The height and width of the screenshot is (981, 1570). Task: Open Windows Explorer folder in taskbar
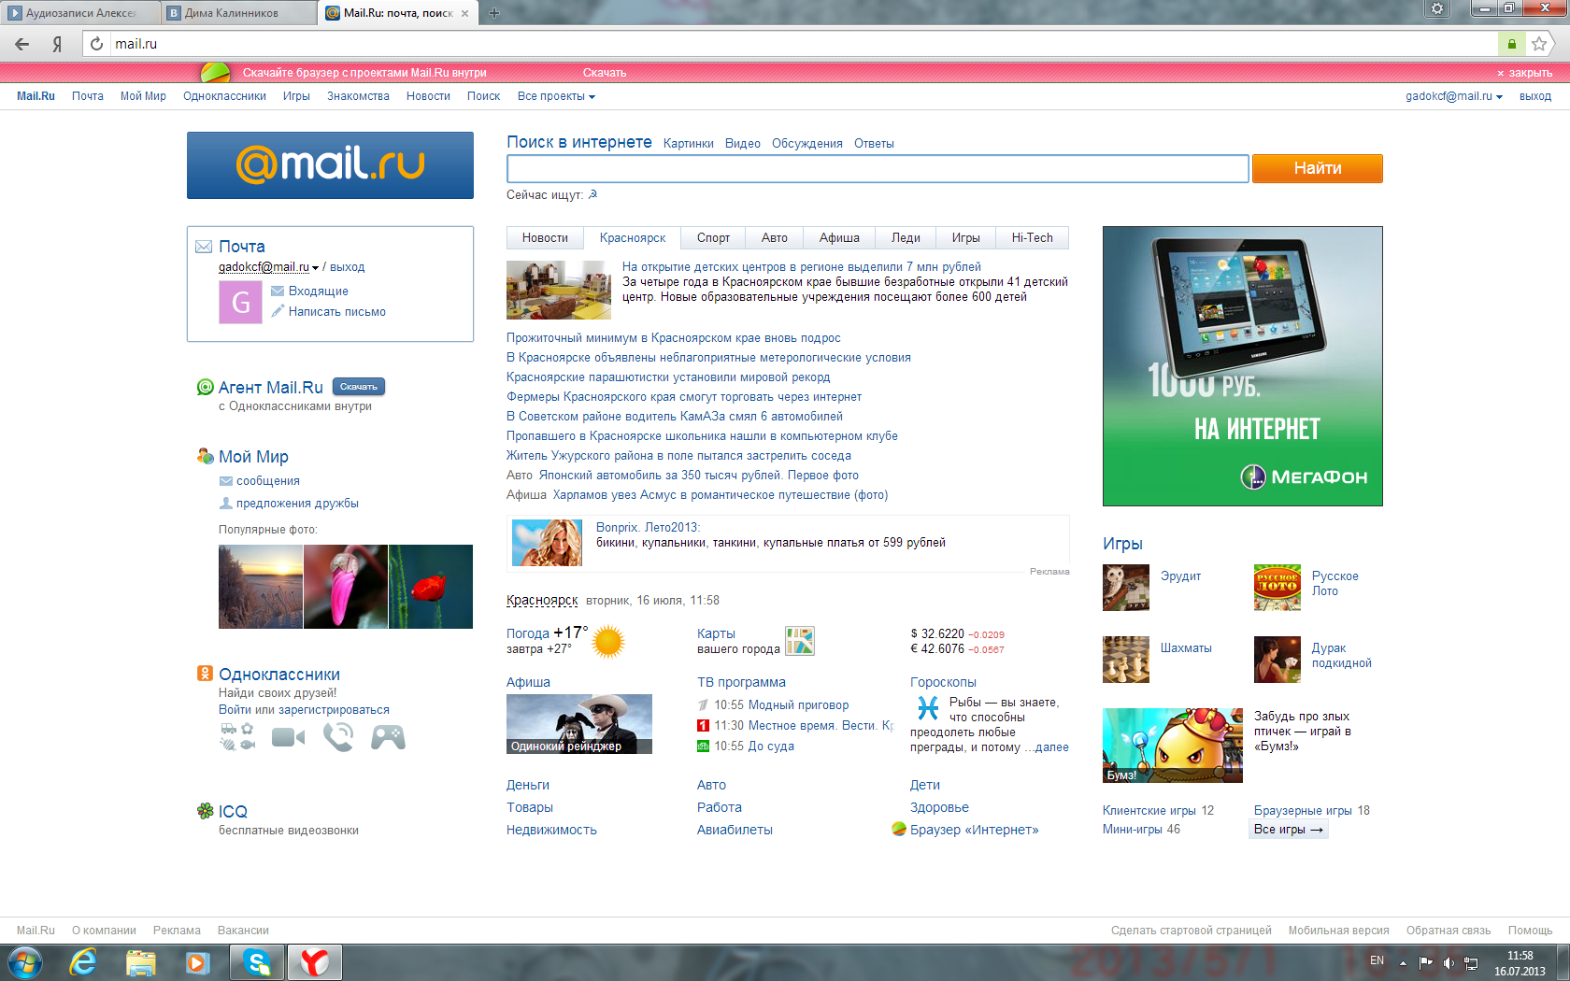[x=140, y=962]
